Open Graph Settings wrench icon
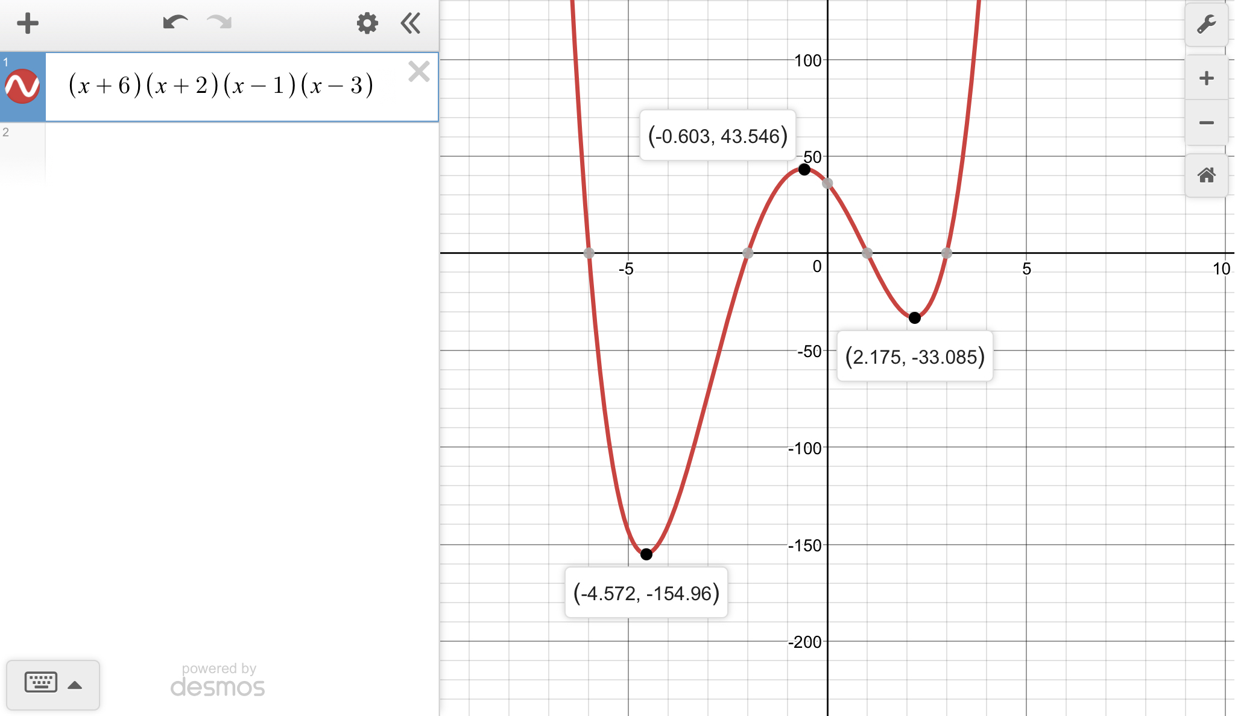The width and height of the screenshot is (1235, 716). click(1206, 25)
